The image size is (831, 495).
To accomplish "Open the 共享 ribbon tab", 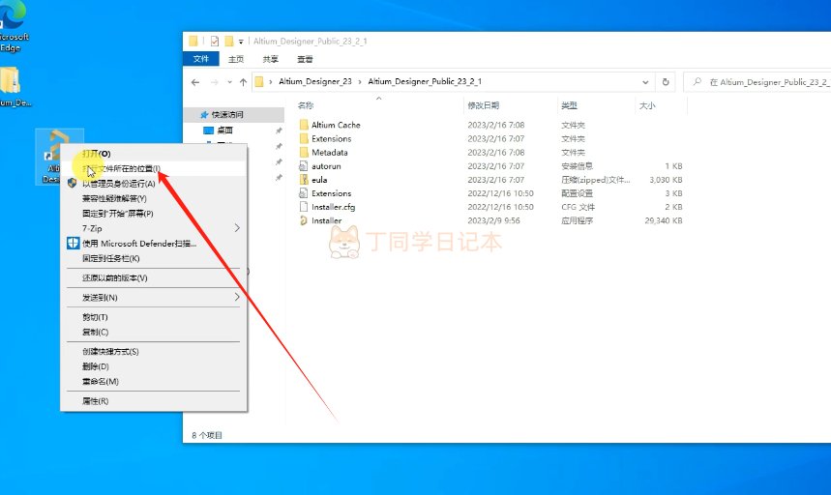I will tap(270, 59).
